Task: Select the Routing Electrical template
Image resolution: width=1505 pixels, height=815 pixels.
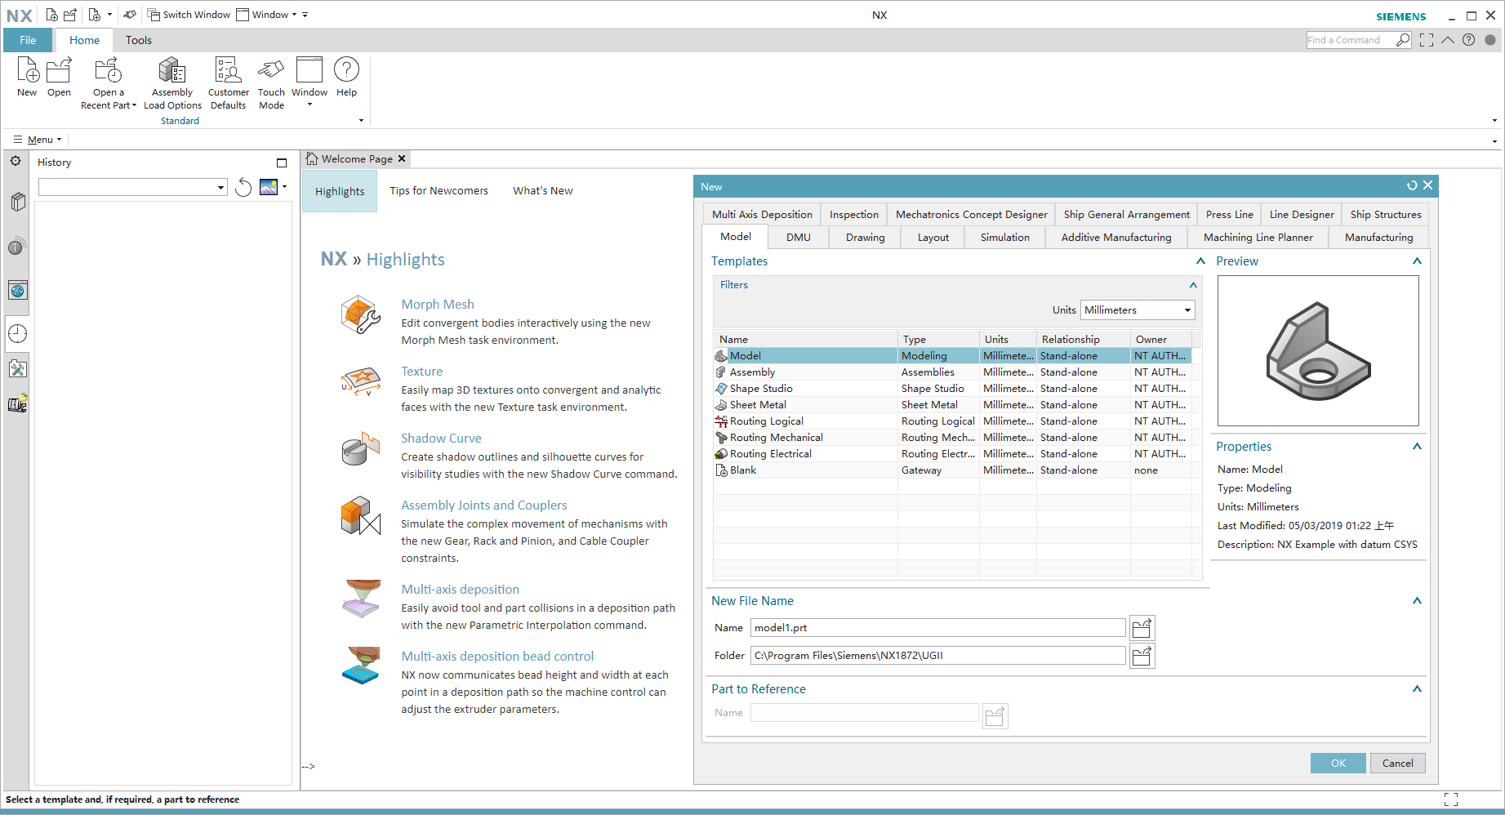Action: pos(952,454)
